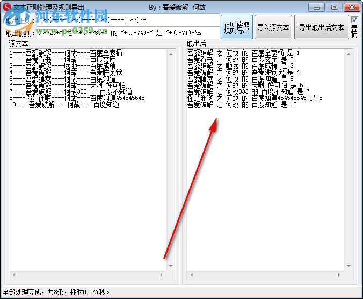Select source line 6 ending 天啊 好可怕

(67, 85)
